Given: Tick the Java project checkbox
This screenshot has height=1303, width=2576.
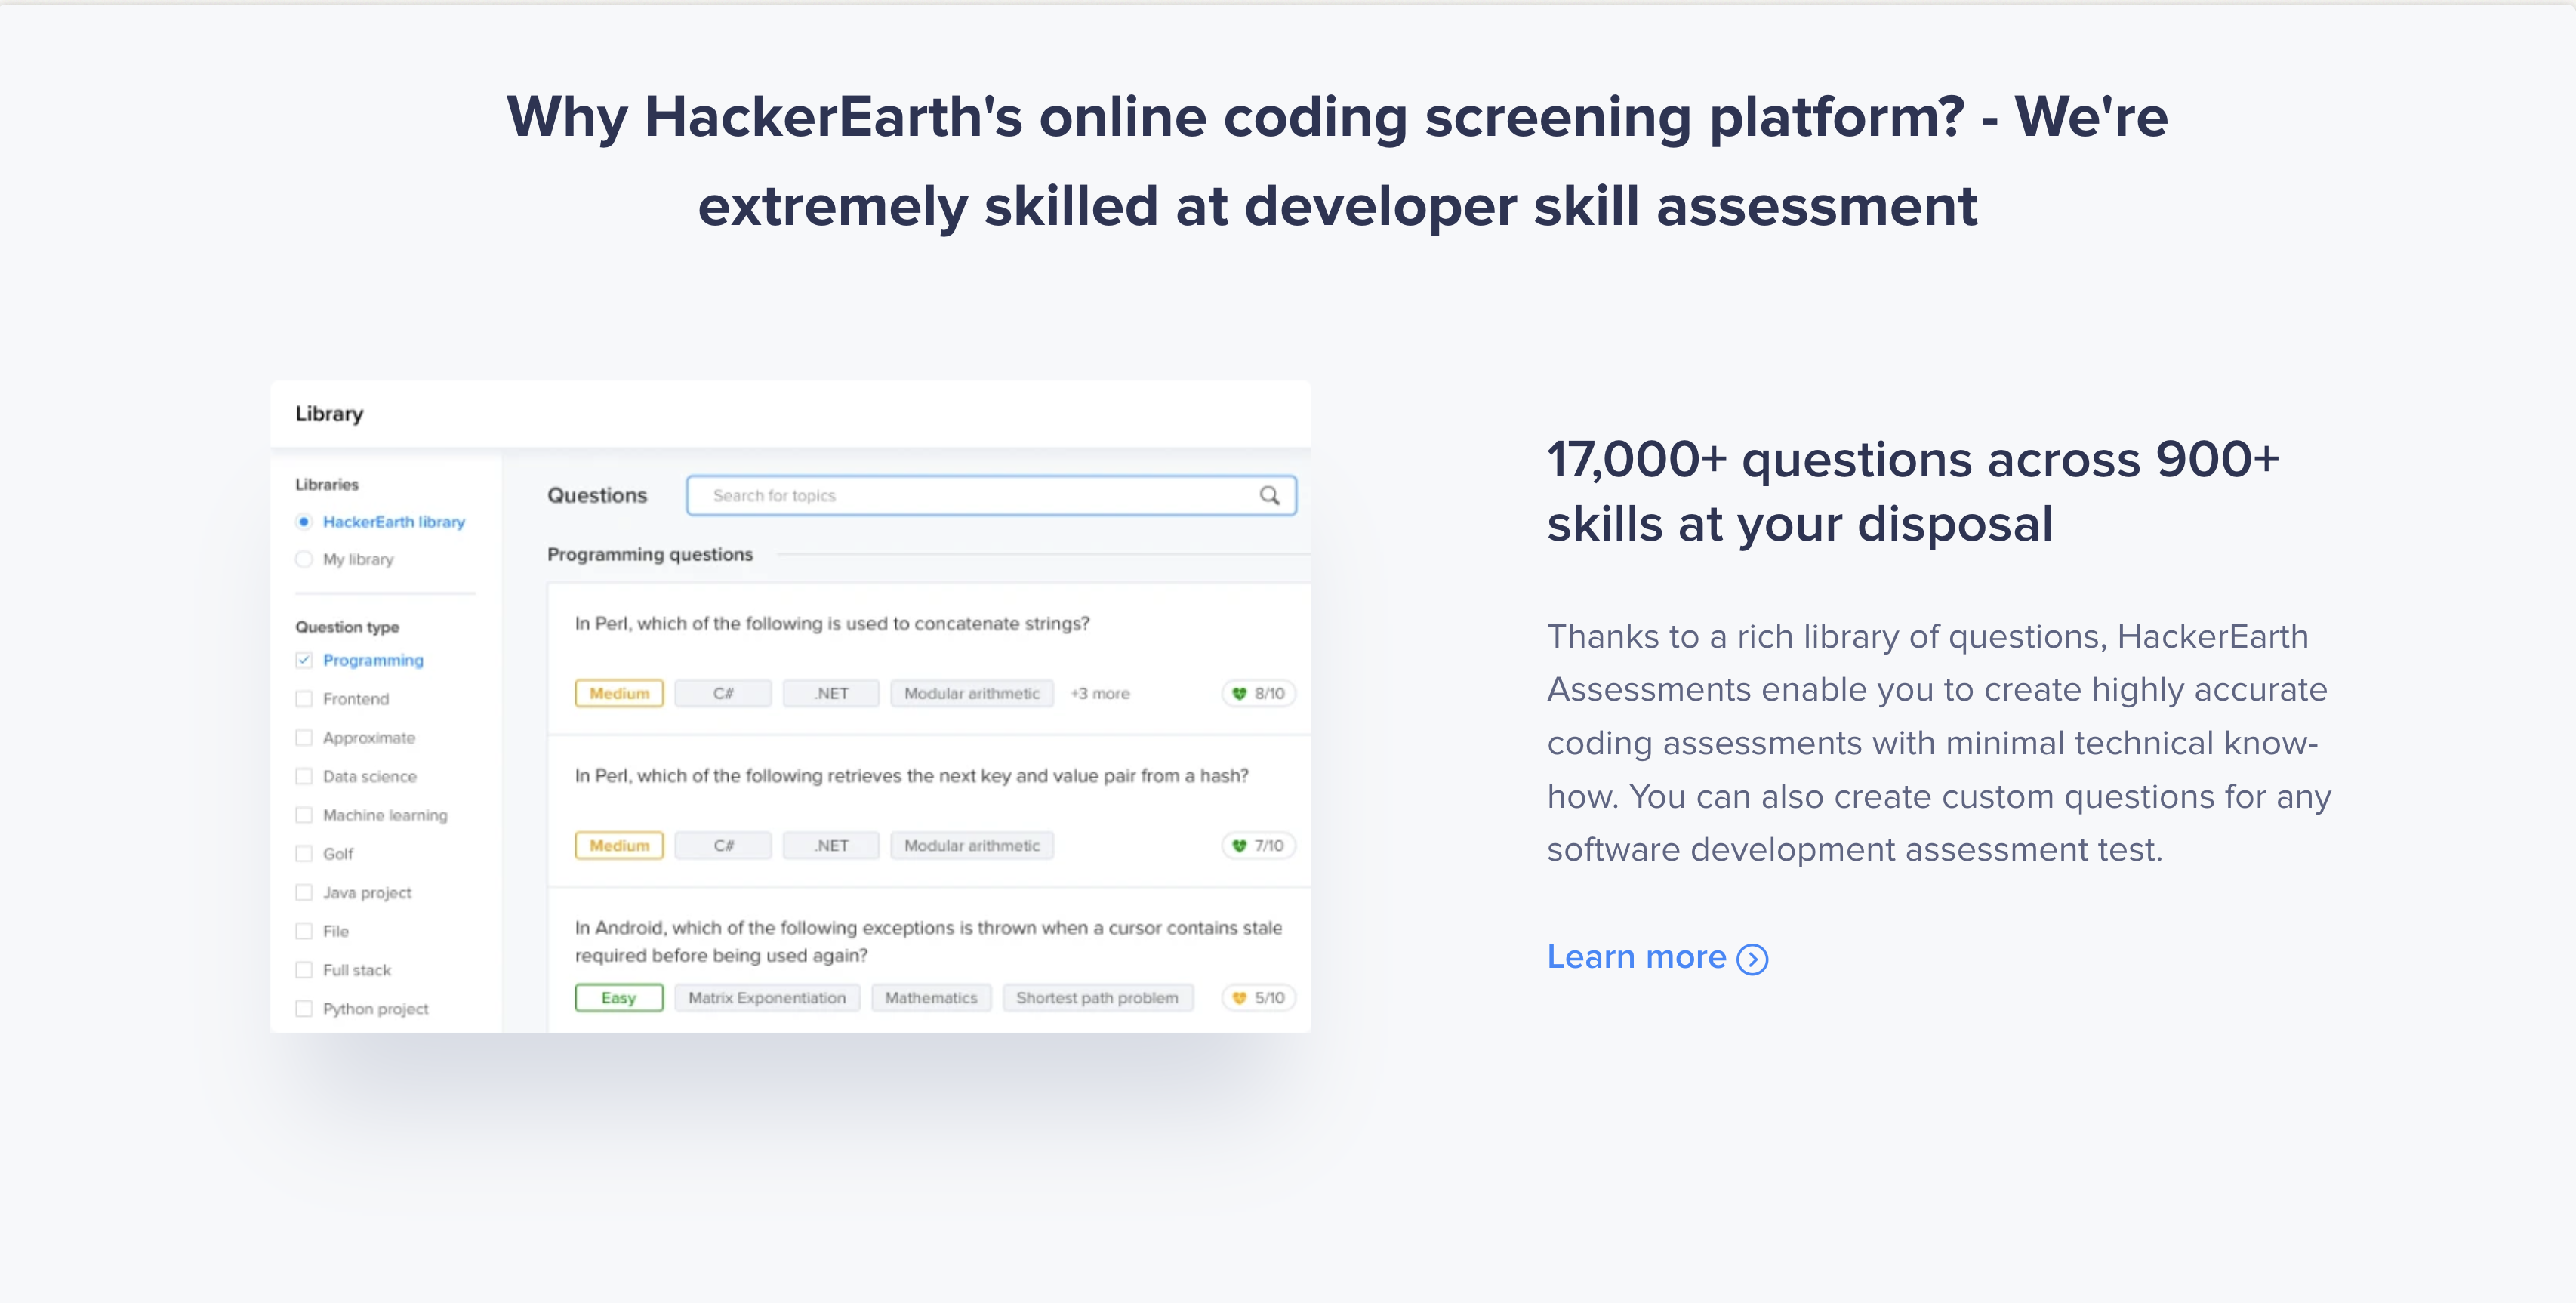Looking at the screenshot, I should point(304,892).
